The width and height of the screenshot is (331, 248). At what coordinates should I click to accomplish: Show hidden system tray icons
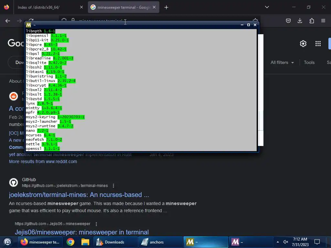[x=278, y=242]
